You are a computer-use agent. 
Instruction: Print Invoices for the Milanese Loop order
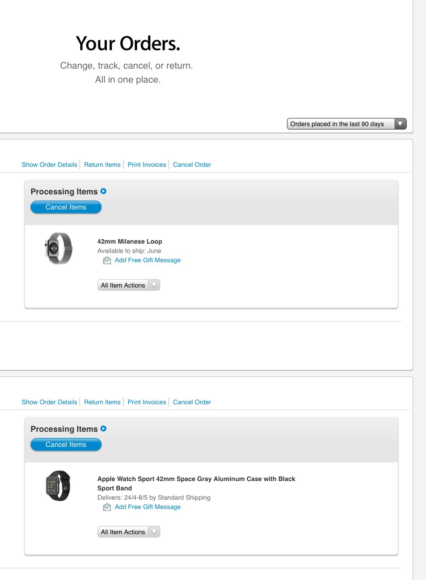tap(147, 164)
